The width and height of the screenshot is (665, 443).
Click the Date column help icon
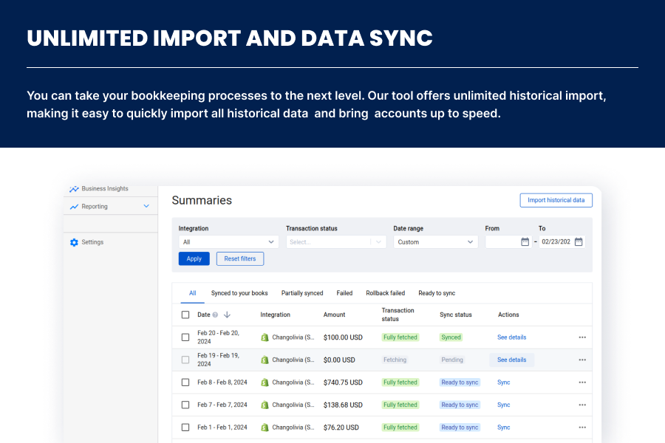(215, 315)
